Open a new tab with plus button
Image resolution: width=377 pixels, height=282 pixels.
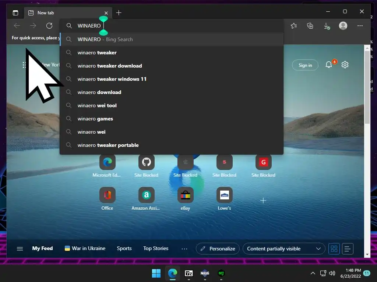pyautogui.click(x=119, y=13)
